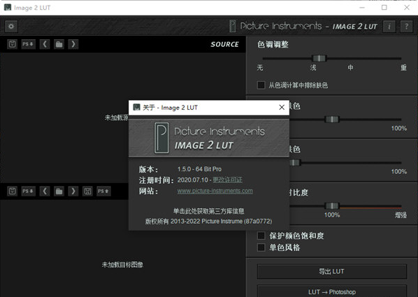Click second panel slider handle above 100%
The height and width of the screenshot is (297, 418).
(x=332, y=119)
